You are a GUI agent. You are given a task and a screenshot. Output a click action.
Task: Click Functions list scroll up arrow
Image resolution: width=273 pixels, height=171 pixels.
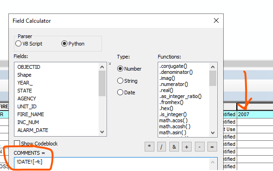(x=213, y=67)
